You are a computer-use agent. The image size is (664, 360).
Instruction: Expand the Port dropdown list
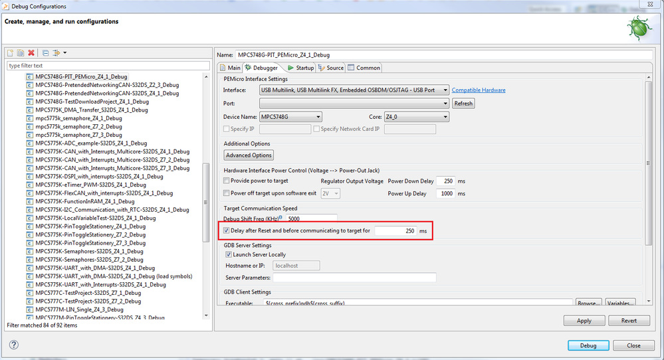tap(354, 103)
